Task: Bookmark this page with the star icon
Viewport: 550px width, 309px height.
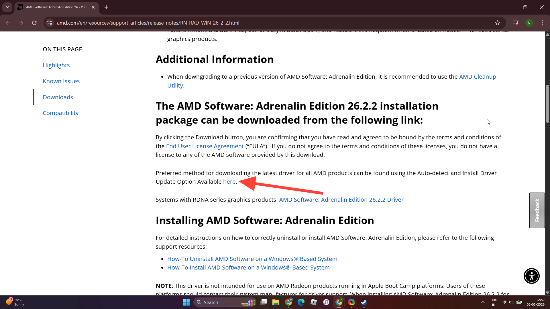Action: pos(497,23)
